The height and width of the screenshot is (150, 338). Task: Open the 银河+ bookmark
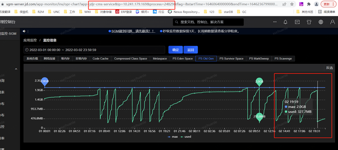(142, 12)
